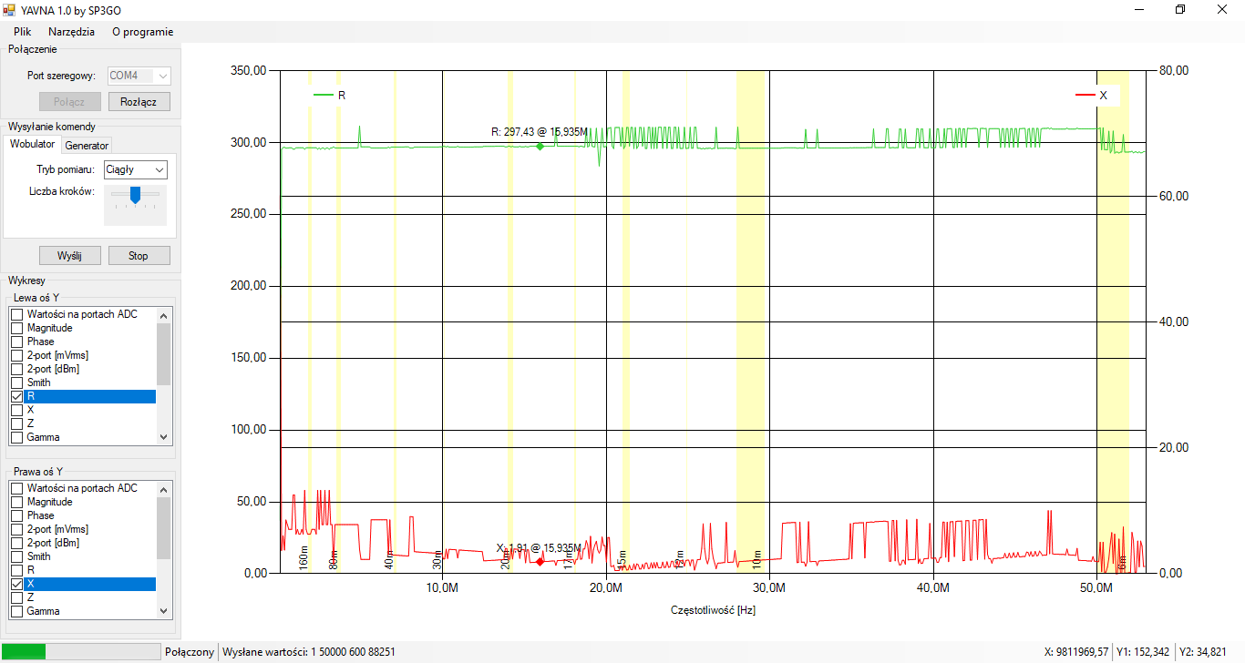The image size is (1245, 663).
Task: Click the Prawa oś Y list scrollbar thumb
Action: click(164, 528)
